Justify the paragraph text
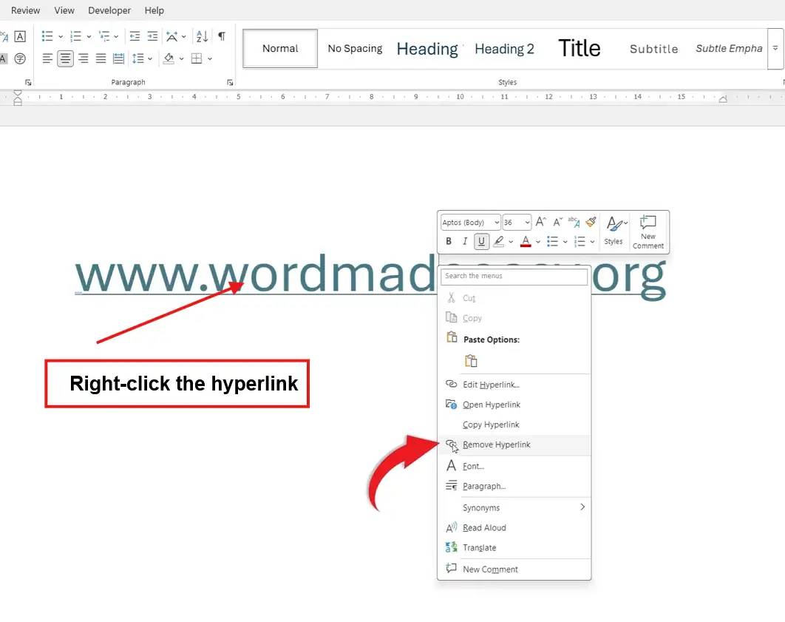This screenshot has width=785, height=622. click(x=101, y=58)
